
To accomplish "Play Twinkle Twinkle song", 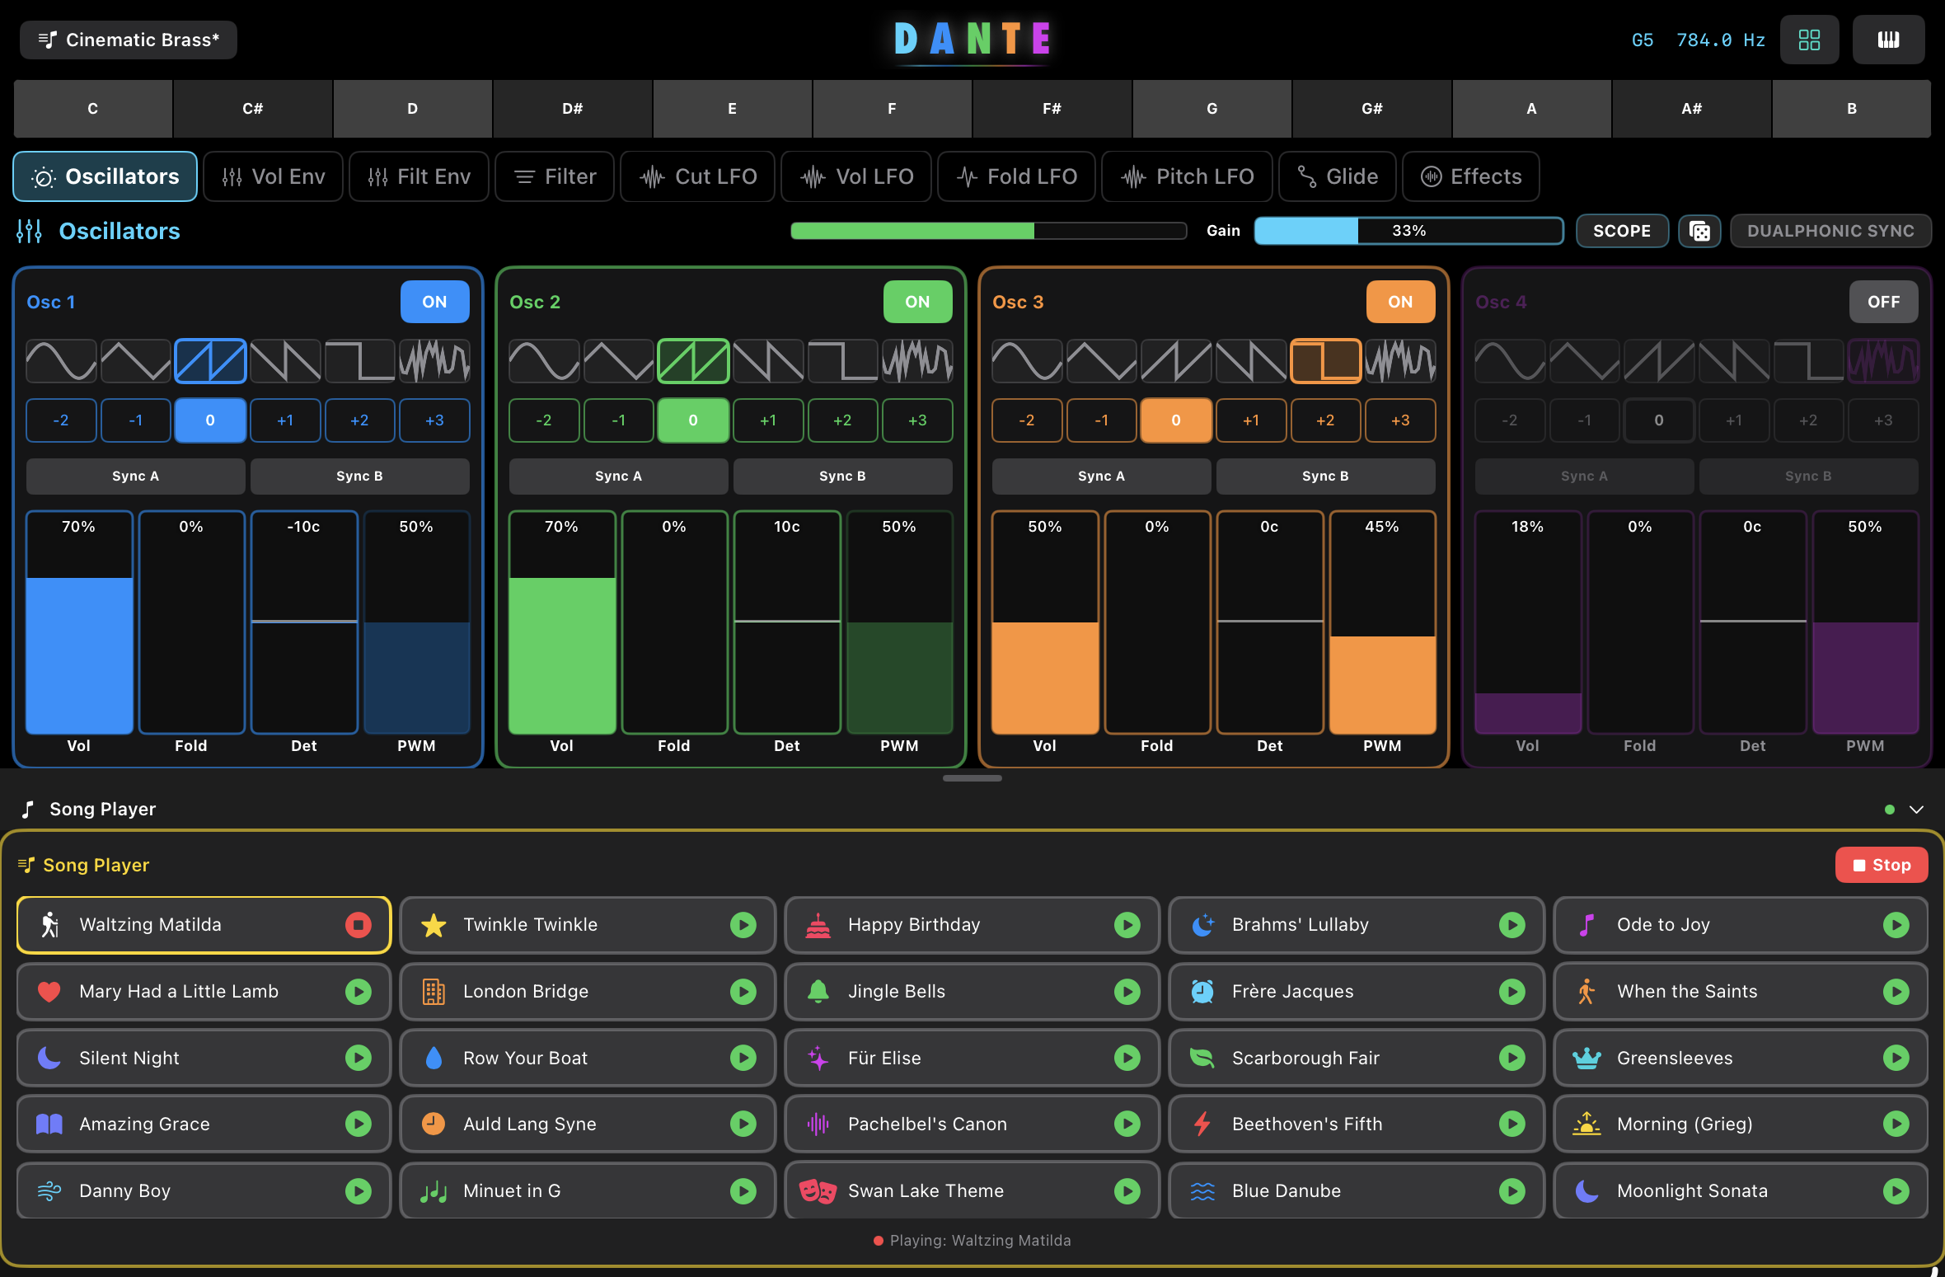I will pyautogui.click(x=743, y=925).
